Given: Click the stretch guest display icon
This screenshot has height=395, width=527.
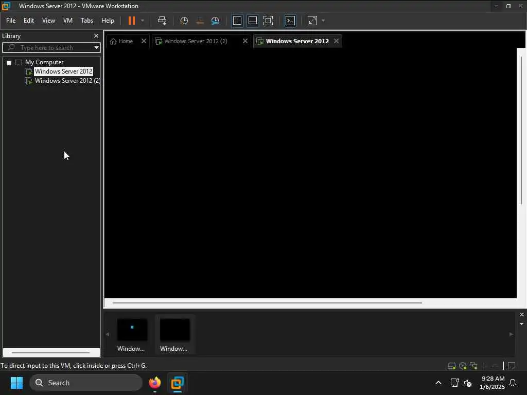Looking at the screenshot, I should pos(312,21).
